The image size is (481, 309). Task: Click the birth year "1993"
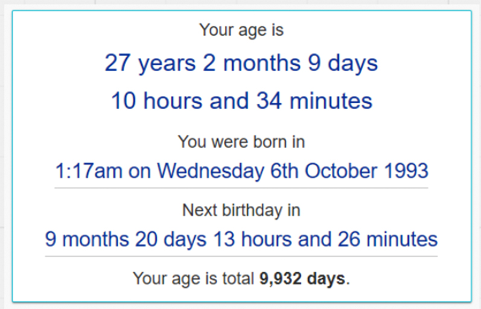(x=405, y=171)
